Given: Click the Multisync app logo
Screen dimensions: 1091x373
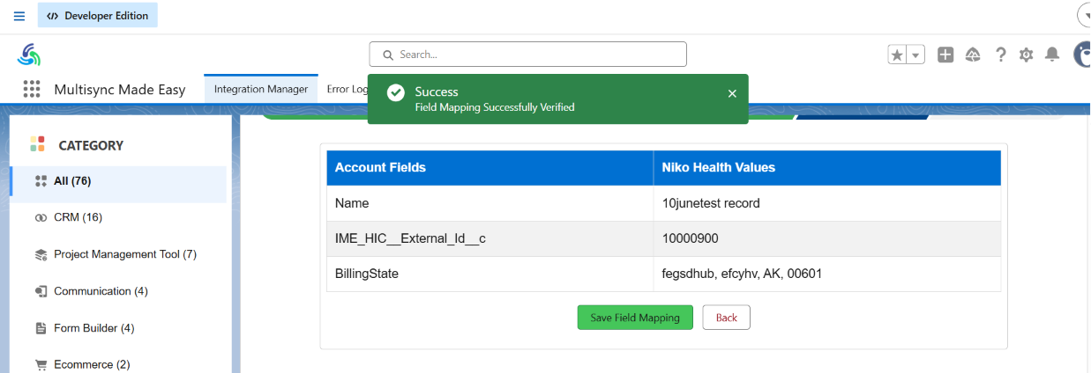Looking at the screenshot, I should [x=29, y=55].
